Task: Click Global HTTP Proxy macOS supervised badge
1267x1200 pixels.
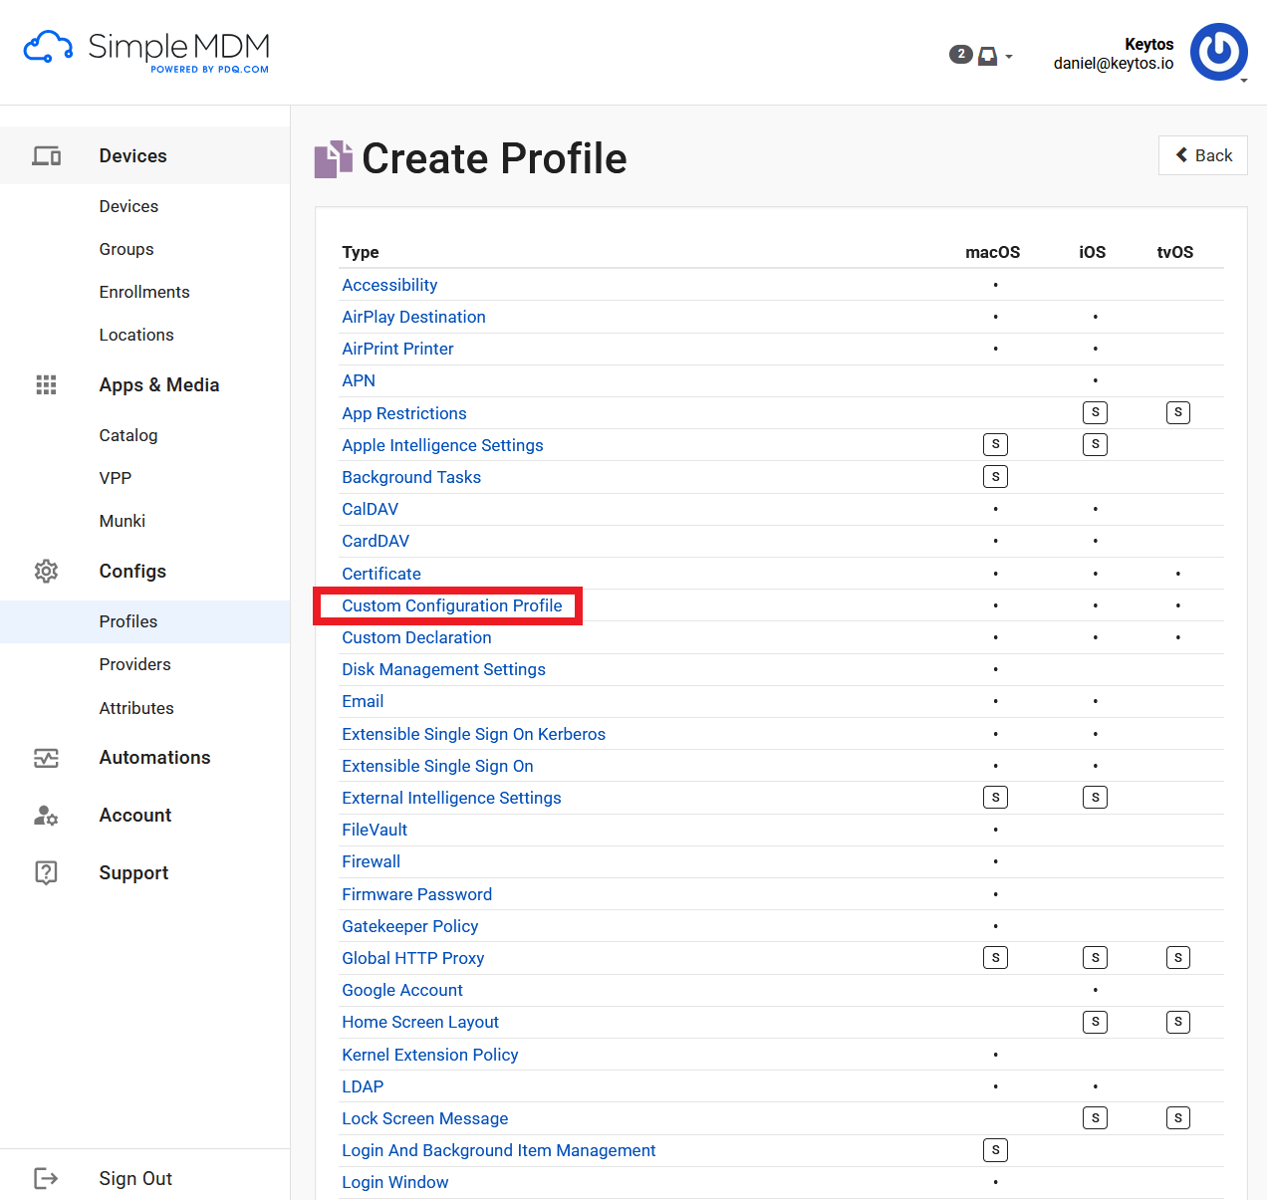Action: (x=995, y=957)
